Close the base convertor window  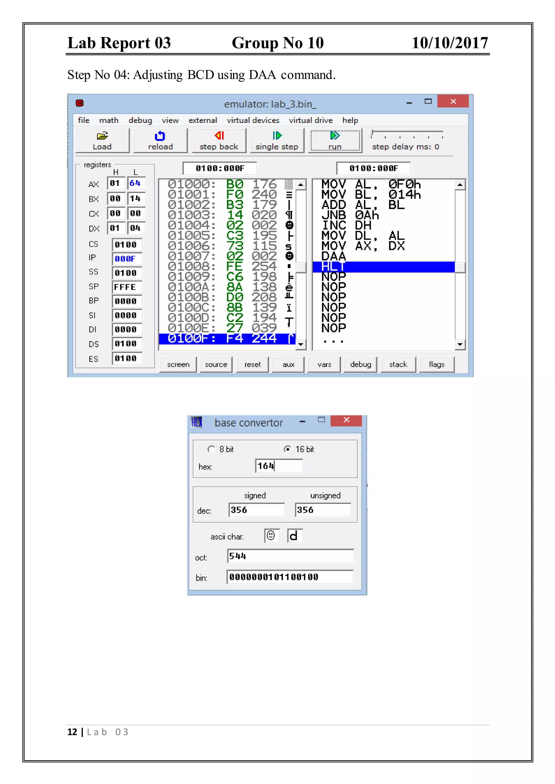coord(346,420)
